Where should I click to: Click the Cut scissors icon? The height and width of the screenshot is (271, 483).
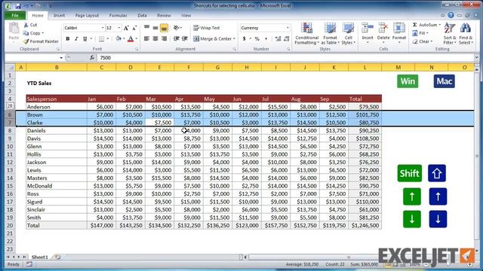26,25
